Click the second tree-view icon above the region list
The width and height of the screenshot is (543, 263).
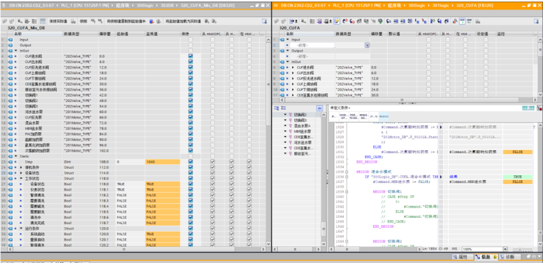(283, 108)
